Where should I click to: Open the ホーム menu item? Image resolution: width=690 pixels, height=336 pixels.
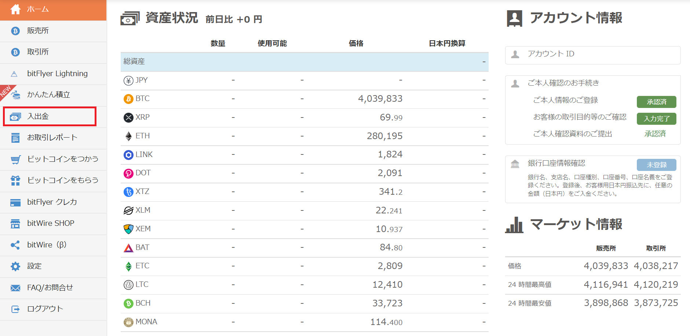(x=53, y=10)
